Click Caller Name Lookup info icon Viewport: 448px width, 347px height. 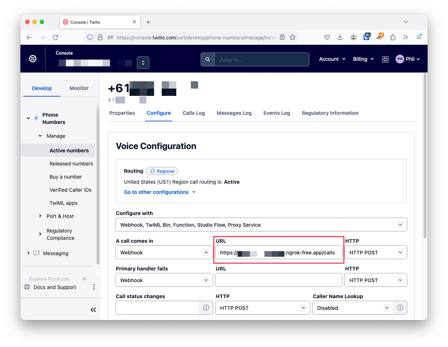(x=400, y=308)
